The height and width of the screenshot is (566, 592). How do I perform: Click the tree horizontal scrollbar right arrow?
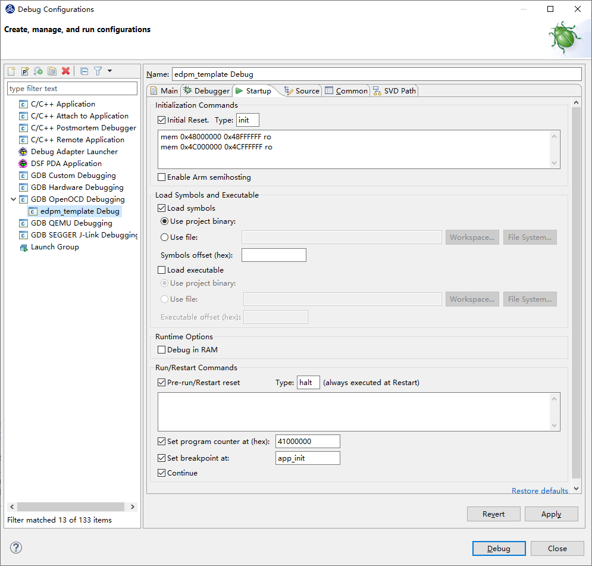[133, 506]
